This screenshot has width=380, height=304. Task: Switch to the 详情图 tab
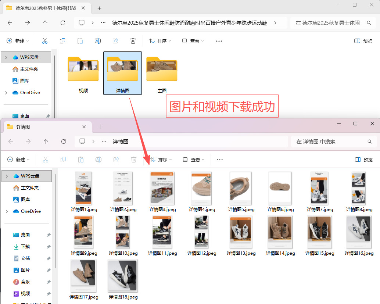click(47, 127)
